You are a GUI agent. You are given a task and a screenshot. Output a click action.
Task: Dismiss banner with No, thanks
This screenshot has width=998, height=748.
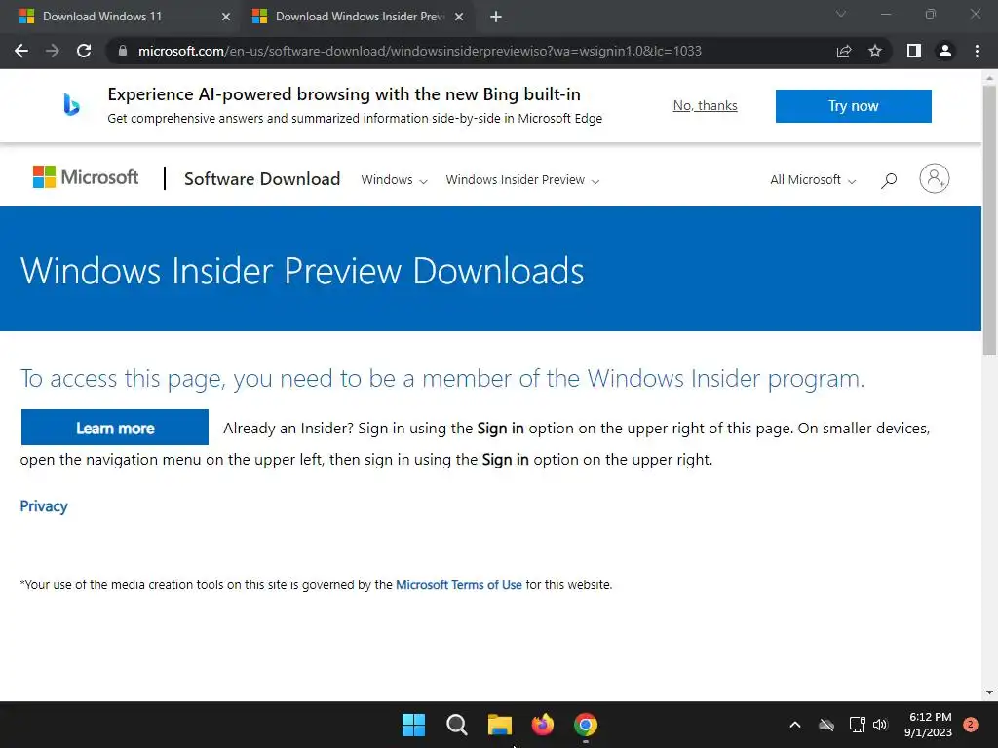point(706,105)
